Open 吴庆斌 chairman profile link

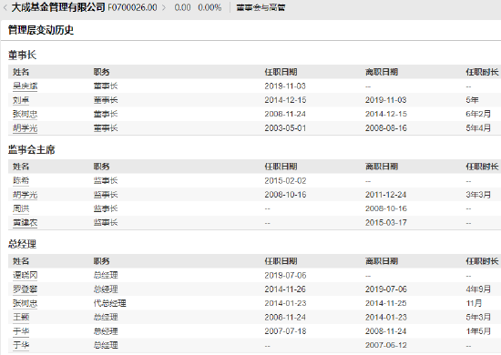point(25,86)
